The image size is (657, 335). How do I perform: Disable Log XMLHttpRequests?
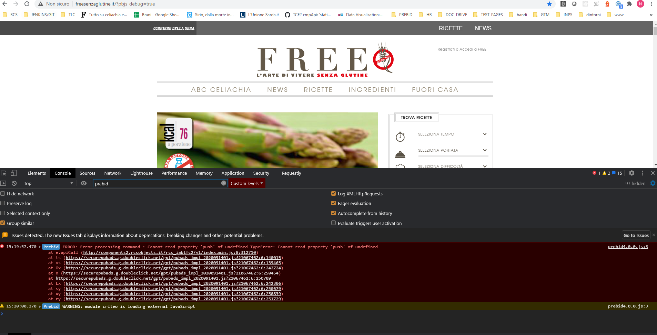[x=333, y=193]
